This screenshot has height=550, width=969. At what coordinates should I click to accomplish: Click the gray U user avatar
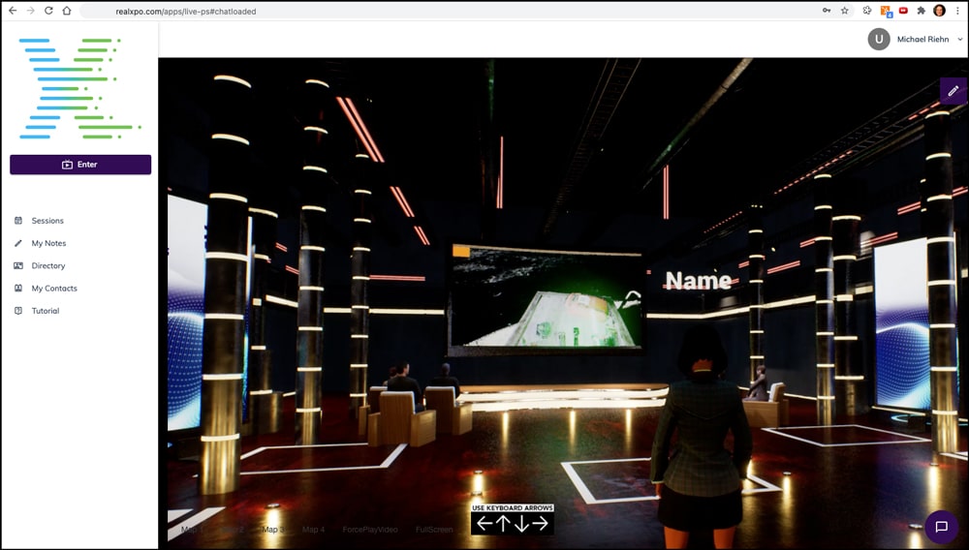click(x=879, y=39)
